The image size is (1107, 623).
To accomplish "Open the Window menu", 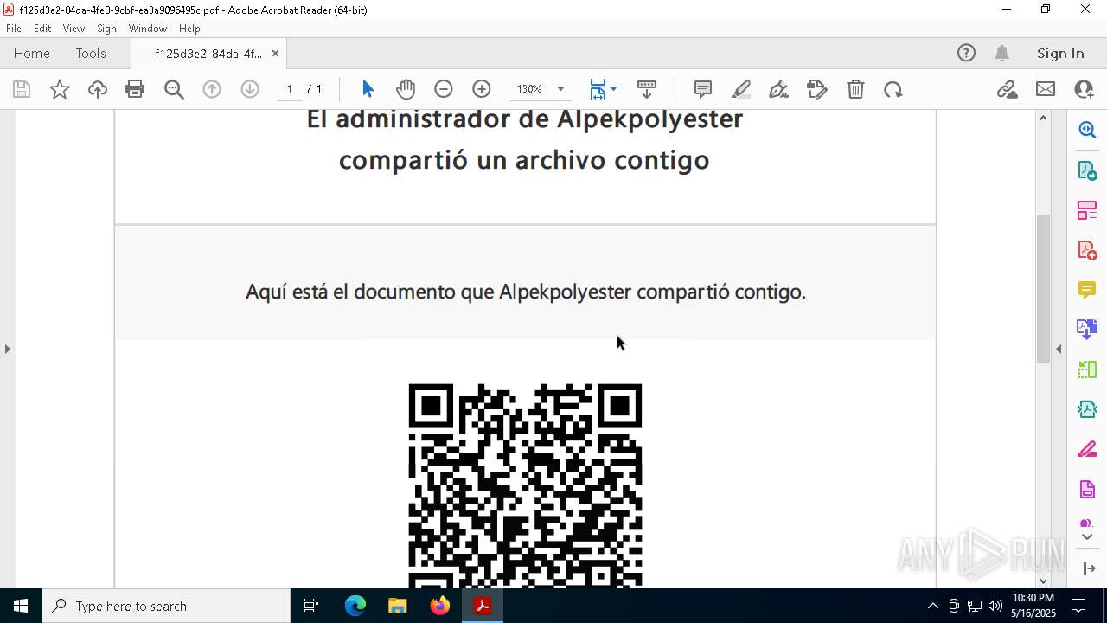I will point(148,29).
